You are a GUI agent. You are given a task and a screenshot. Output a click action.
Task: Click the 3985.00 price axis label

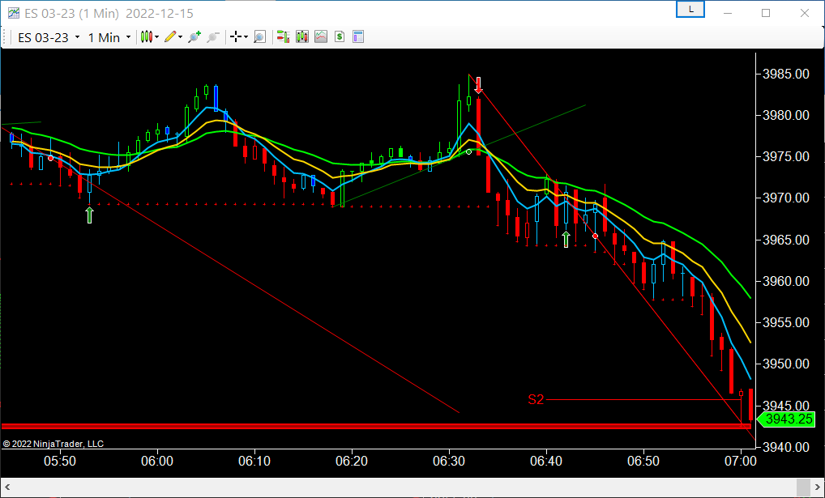786,74
